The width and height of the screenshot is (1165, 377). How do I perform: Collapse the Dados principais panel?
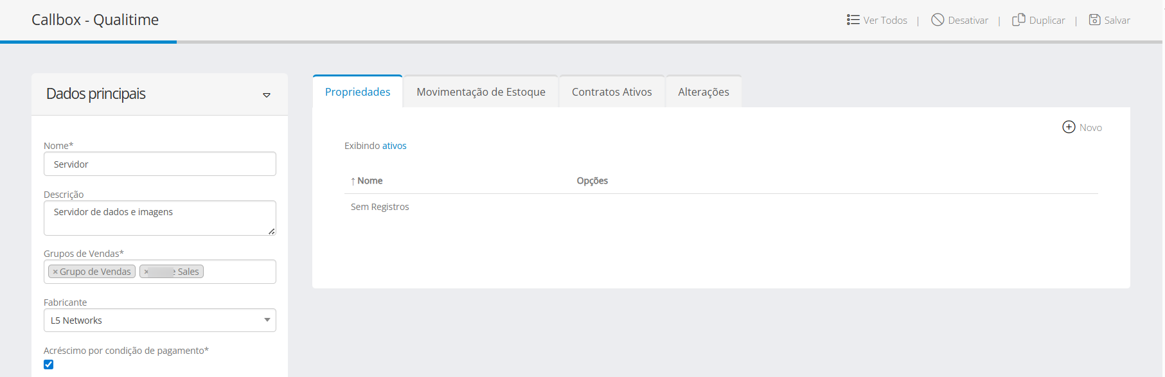[x=267, y=95]
